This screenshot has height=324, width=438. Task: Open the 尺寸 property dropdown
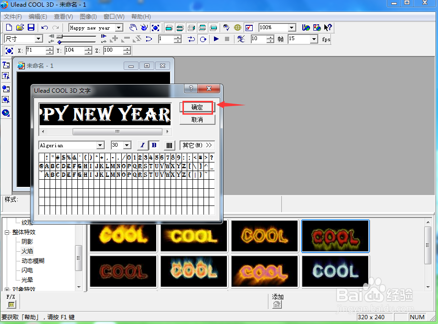[39, 39]
